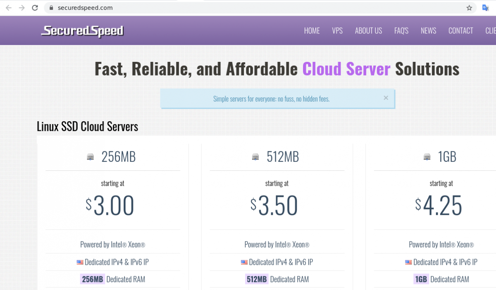
Task: Click 'Powered by Intel Xeon' in 512MB plan
Action: 277,245
